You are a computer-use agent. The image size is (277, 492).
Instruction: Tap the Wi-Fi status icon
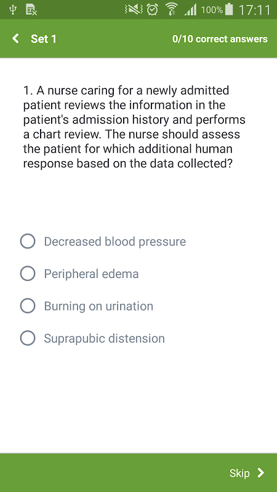(x=172, y=10)
